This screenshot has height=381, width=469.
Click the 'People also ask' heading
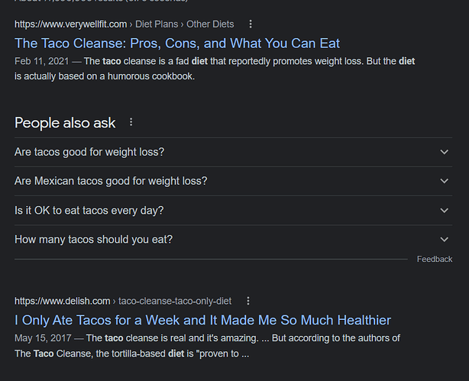[x=65, y=123]
